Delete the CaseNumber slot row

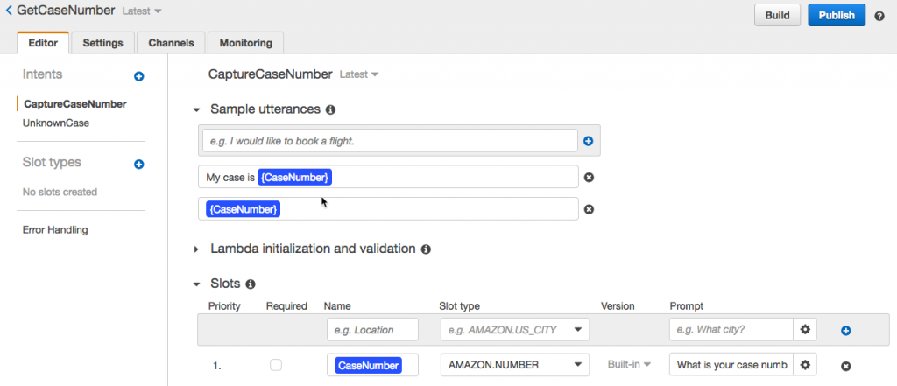coord(846,366)
